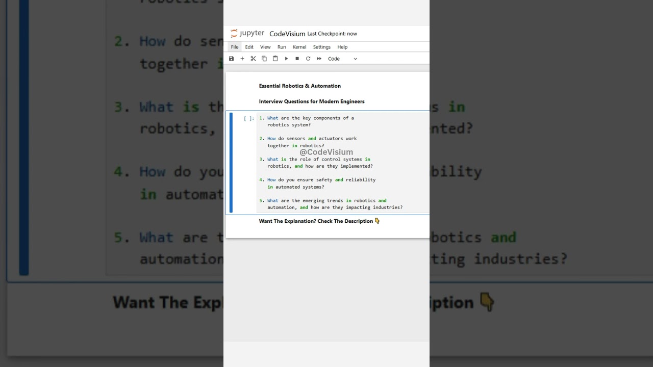Copy the selected cell

[264, 59]
